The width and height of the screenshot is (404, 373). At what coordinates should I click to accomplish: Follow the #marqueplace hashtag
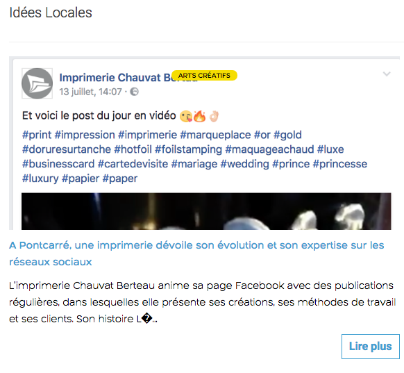click(215, 135)
